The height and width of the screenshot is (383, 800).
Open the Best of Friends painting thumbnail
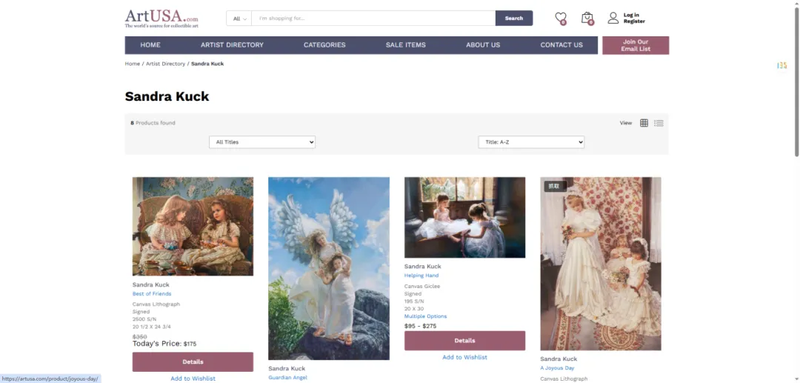pyautogui.click(x=193, y=227)
